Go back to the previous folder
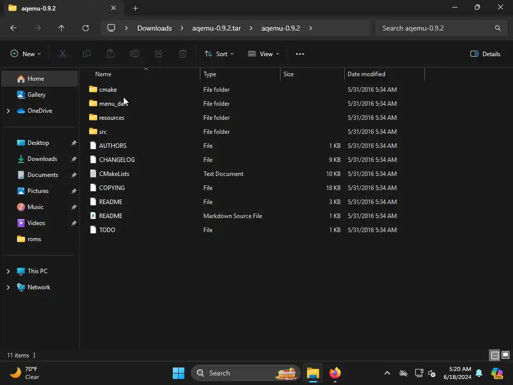 tap(14, 28)
